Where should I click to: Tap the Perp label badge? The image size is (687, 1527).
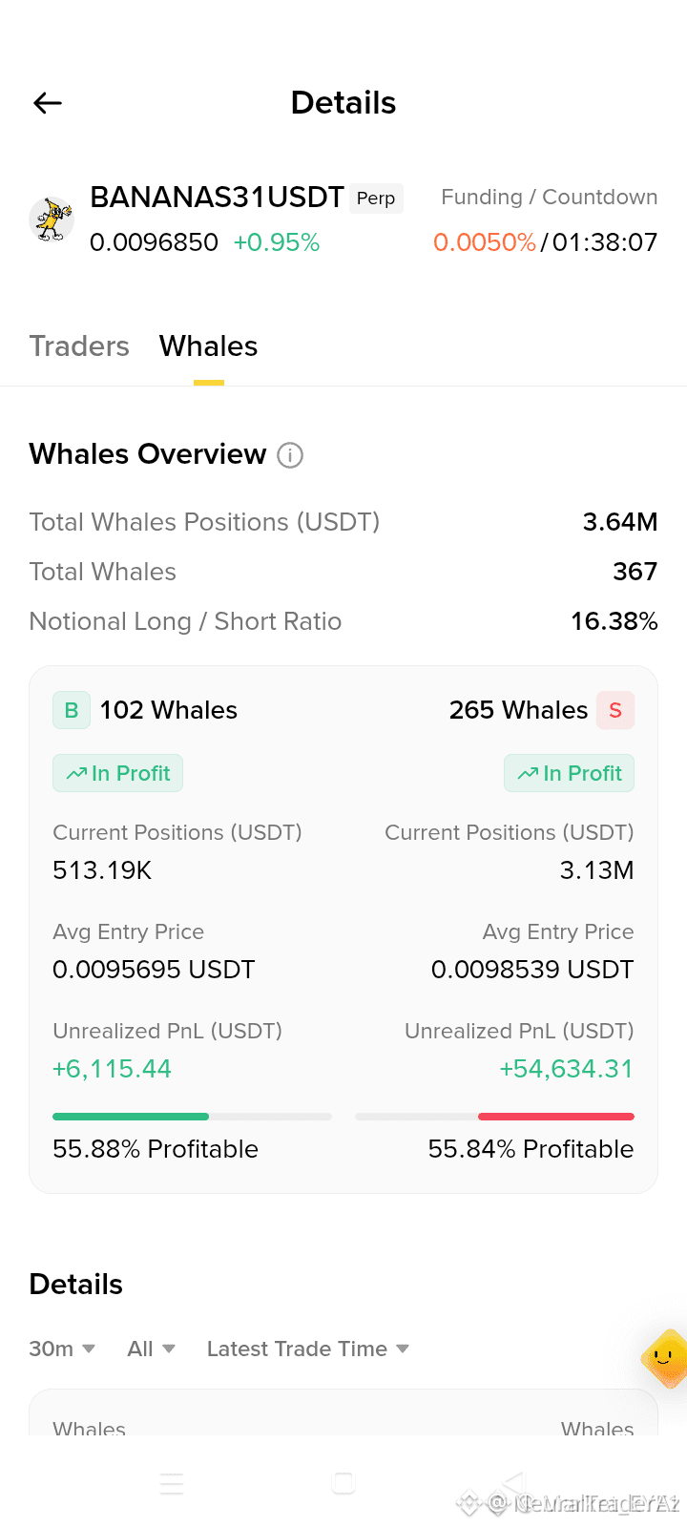[x=376, y=199]
